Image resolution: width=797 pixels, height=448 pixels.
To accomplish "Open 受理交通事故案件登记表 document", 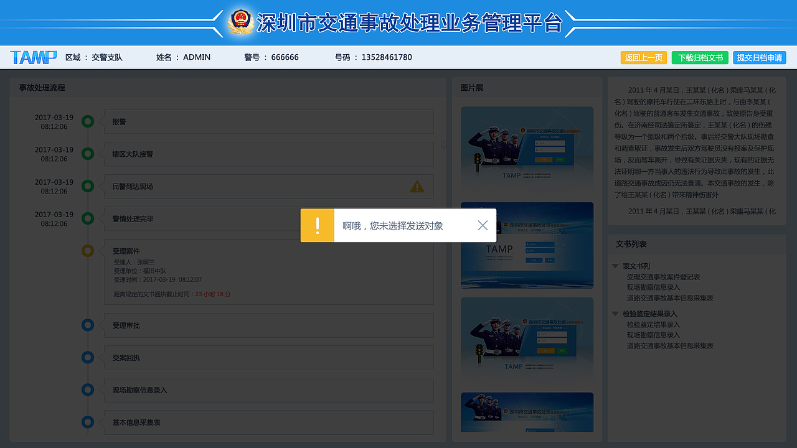I will (x=663, y=277).
